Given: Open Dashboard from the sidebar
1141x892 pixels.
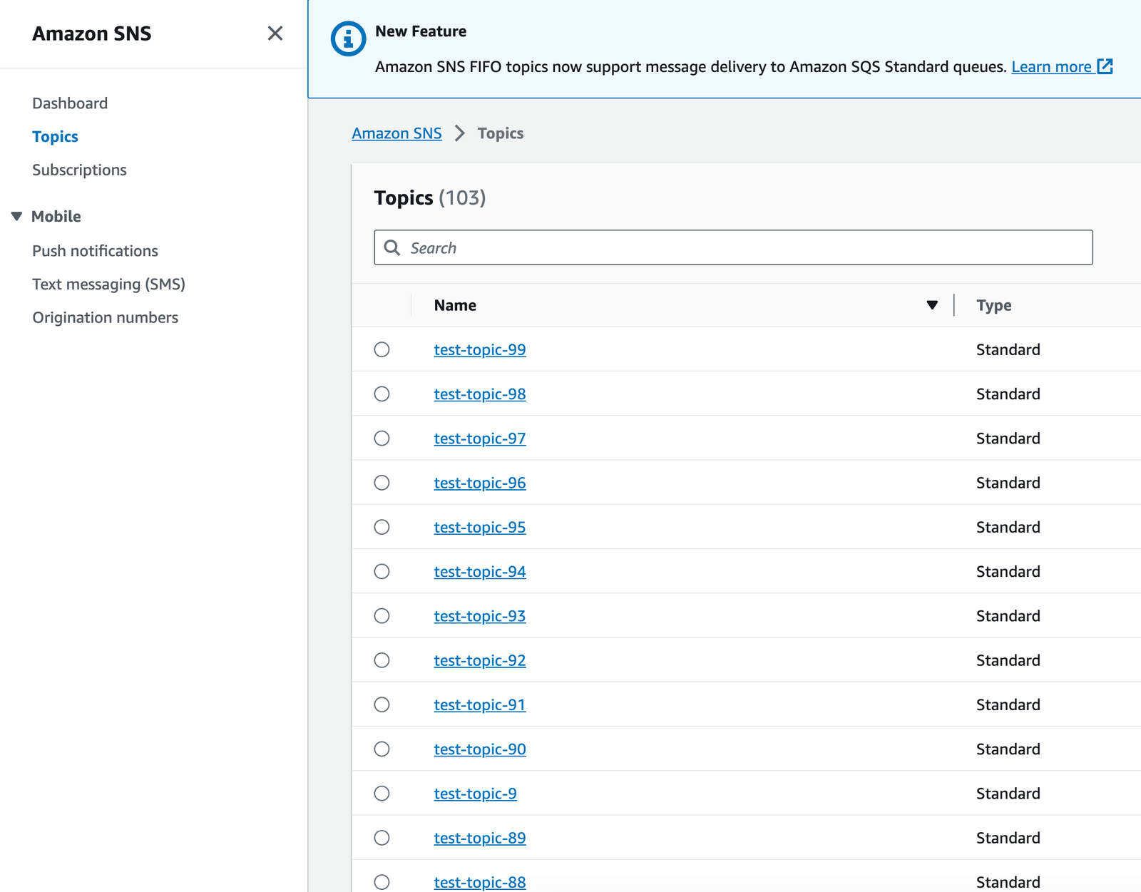Looking at the screenshot, I should click(x=69, y=103).
